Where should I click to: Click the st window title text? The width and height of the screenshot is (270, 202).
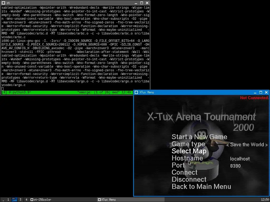(8, 3)
